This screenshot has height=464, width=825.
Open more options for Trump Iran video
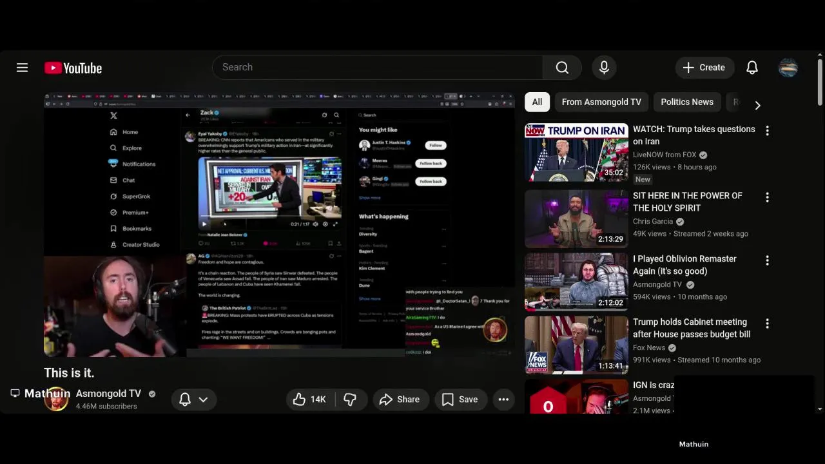(x=767, y=131)
